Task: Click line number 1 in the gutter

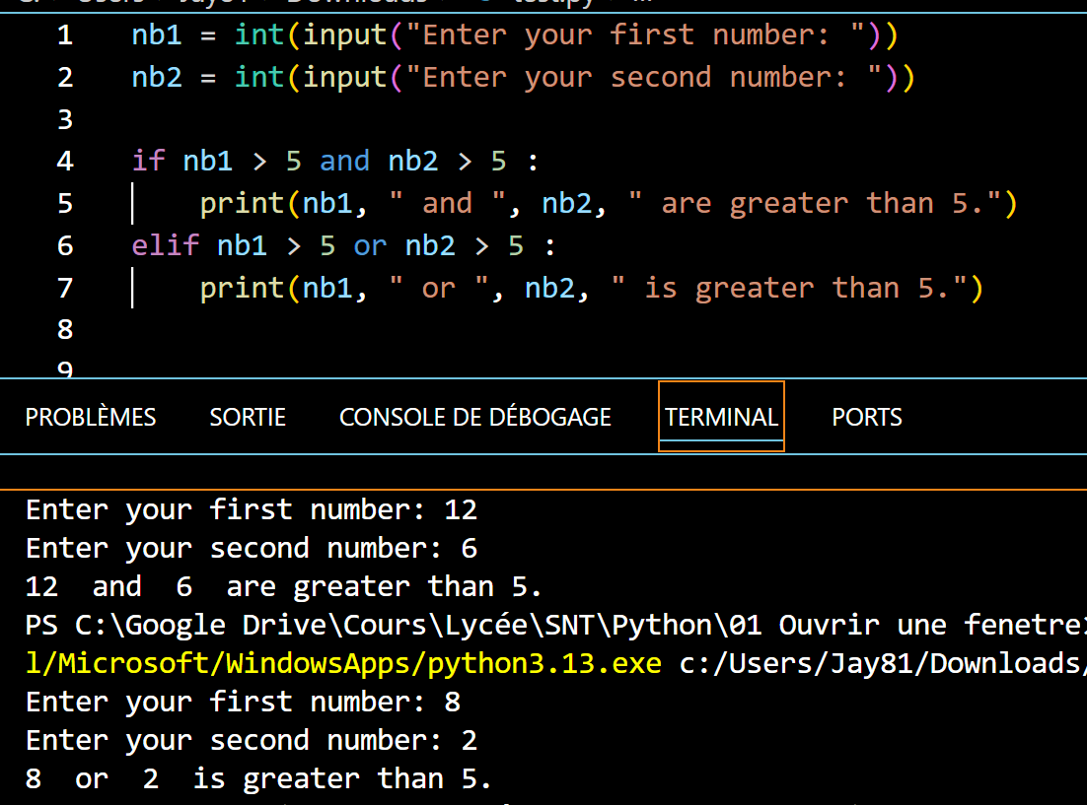Action: coord(65,35)
